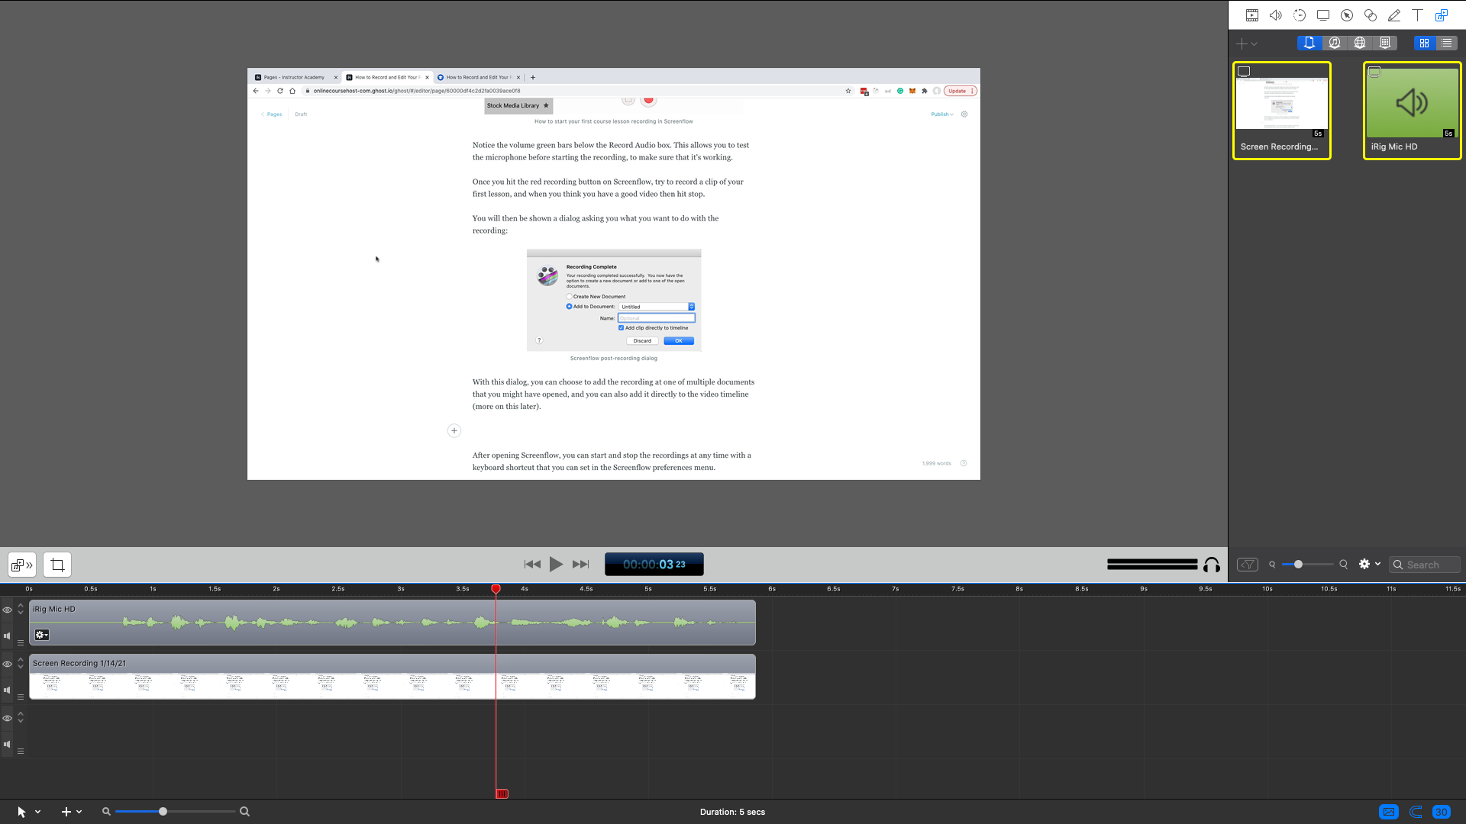1466x824 pixels.
Task: Switch to the iTunes music library tab
Action: pyautogui.click(x=1335, y=43)
